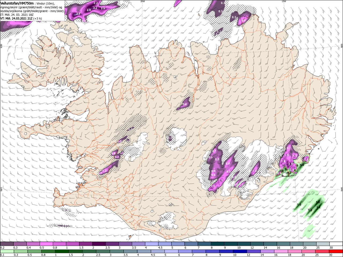Viewport: 343px width, 257px height.
Task: Select the white 30 snow legend swatch
Action: coord(336,244)
